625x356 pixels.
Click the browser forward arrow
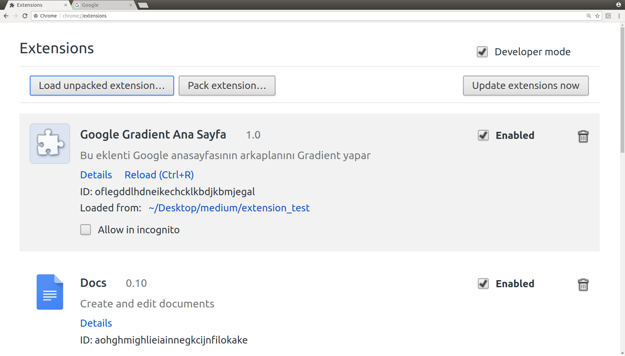(15, 16)
